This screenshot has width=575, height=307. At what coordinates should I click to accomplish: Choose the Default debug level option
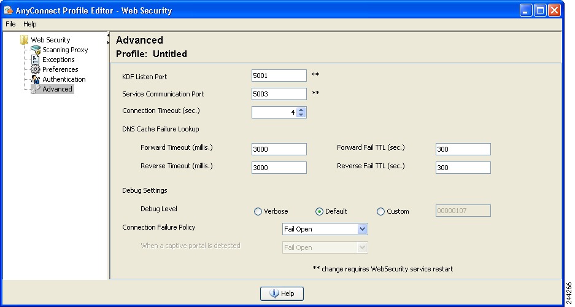(319, 212)
